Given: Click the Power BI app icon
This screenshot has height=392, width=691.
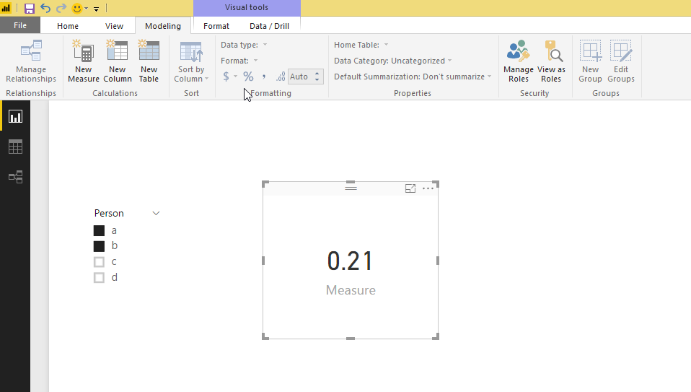Looking at the screenshot, I should coord(6,8).
